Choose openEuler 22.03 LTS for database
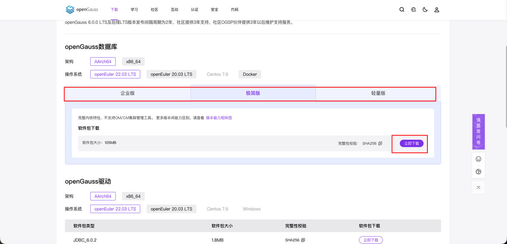 point(115,74)
